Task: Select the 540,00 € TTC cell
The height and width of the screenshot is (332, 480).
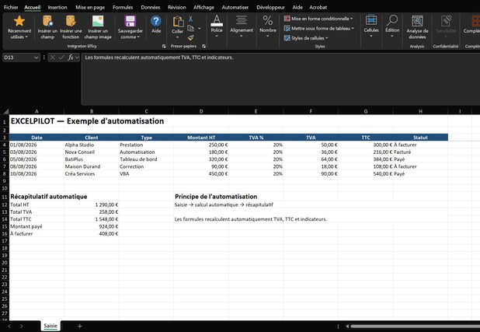Action: click(x=366, y=174)
